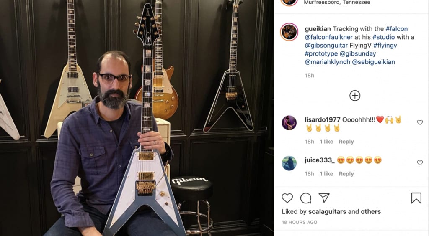
Task: Open the #flyingv hashtag link
Action: click(385, 45)
